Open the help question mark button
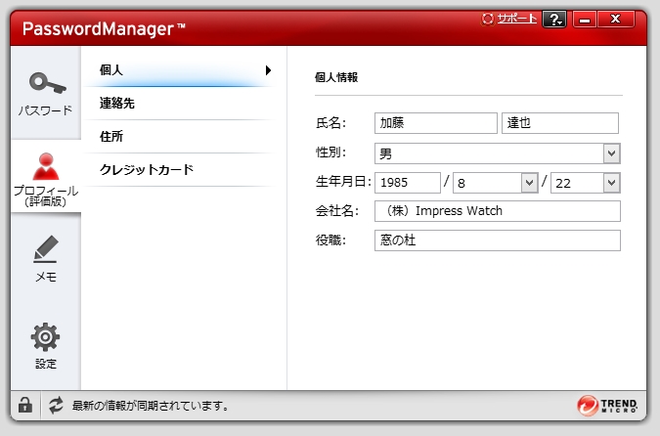Viewport: 660px width, 436px height. (554, 20)
